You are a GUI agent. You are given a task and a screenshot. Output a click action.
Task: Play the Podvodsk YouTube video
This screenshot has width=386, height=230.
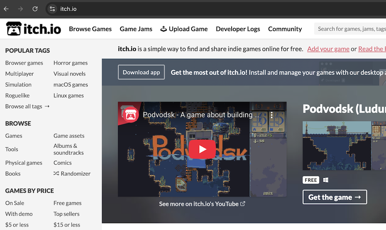(202, 149)
